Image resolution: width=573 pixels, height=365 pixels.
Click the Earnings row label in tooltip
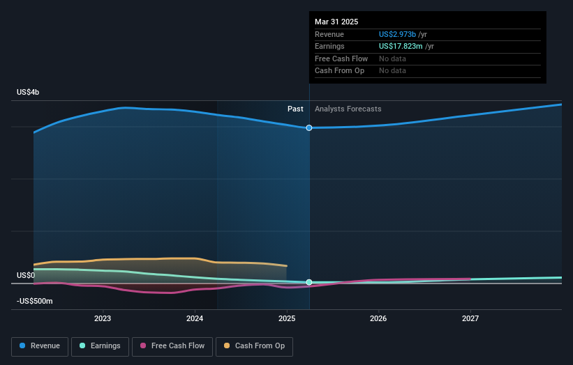[329, 46]
